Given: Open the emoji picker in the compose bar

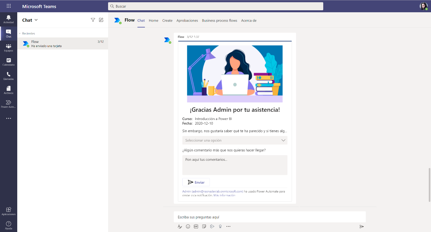Looking at the screenshot, I should pos(188,226).
